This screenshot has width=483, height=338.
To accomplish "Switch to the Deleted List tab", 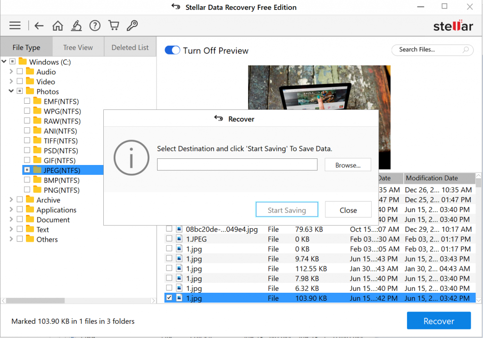I will point(130,48).
